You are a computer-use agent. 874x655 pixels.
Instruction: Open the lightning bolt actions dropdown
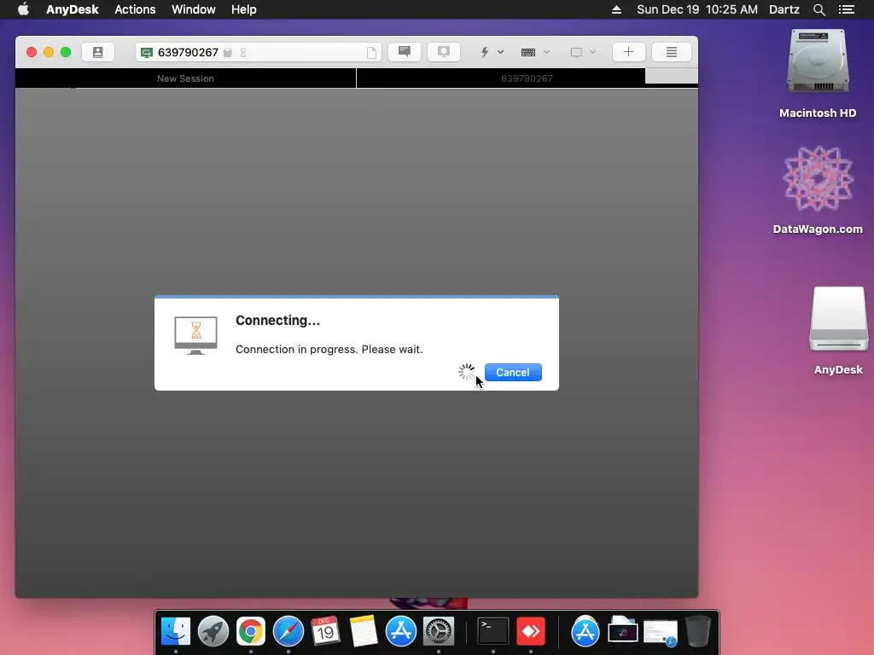[x=491, y=52]
